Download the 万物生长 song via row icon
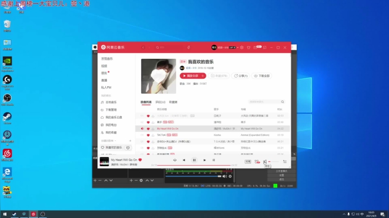The width and height of the screenshot is (389, 218). (x=153, y=148)
